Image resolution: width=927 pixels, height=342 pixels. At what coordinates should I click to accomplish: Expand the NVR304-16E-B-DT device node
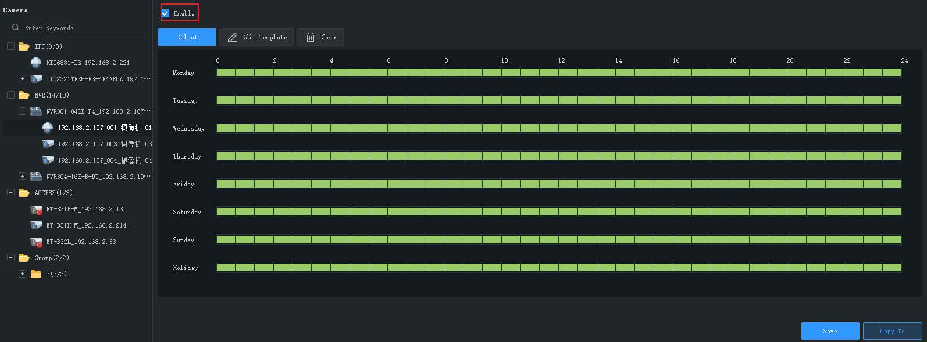[x=22, y=176]
